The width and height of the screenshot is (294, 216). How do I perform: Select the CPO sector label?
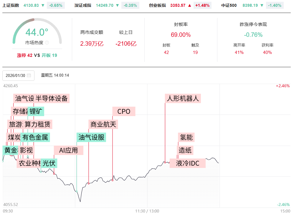click(x=124, y=111)
